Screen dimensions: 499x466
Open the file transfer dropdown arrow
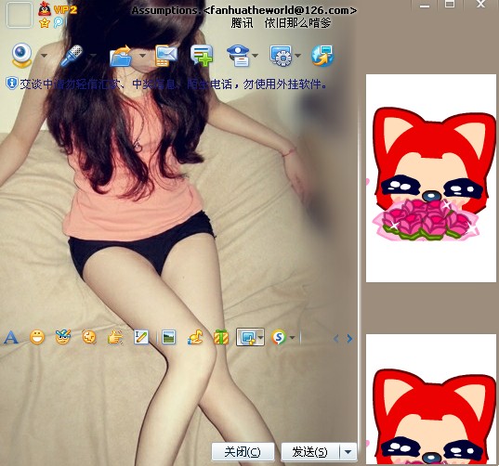click(x=142, y=56)
